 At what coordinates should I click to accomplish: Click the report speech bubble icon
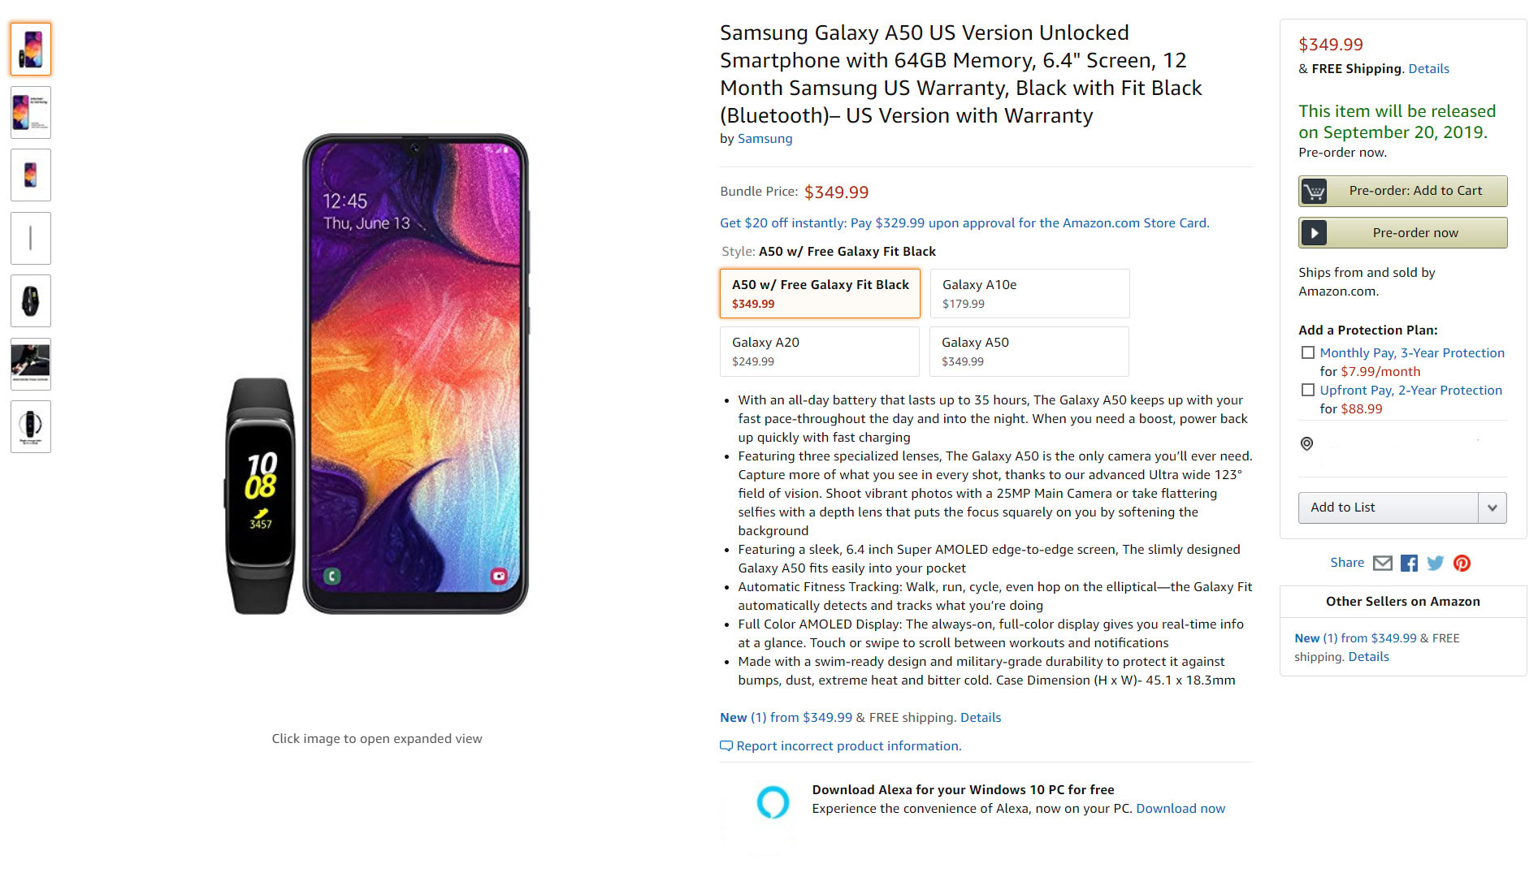coord(726,745)
